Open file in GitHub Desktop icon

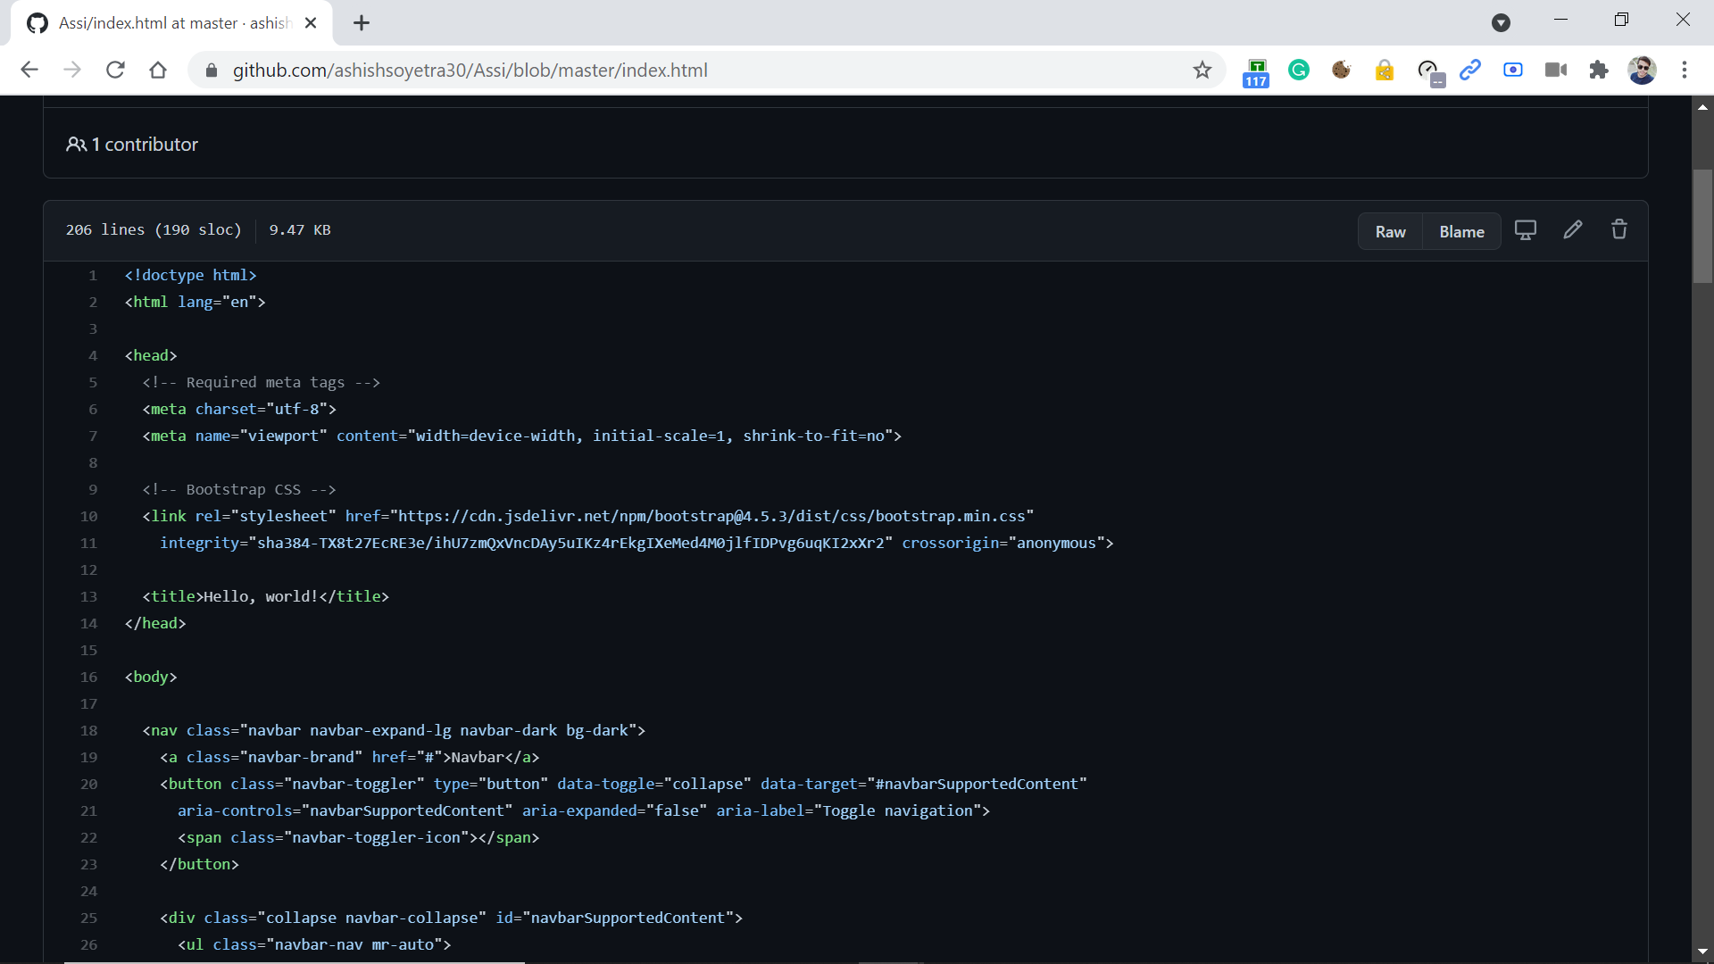pyautogui.click(x=1526, y=230)
